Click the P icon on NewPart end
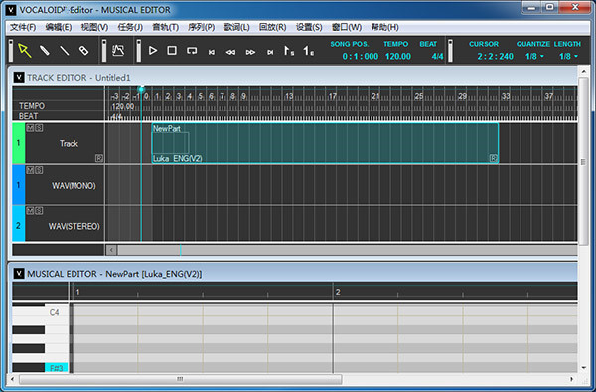This screenshot has height=392, width=596. 493,158
